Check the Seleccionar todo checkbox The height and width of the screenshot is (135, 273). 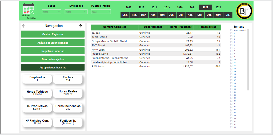[231, 30]
